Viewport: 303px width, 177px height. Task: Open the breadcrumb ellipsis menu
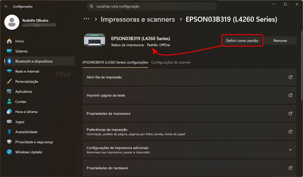tap(86, 19)
